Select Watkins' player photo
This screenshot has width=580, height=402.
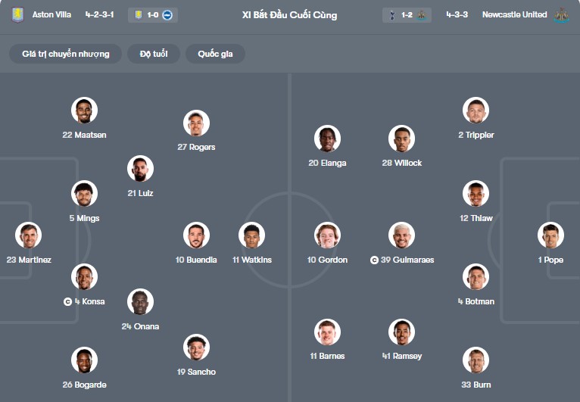coord(251,235)
